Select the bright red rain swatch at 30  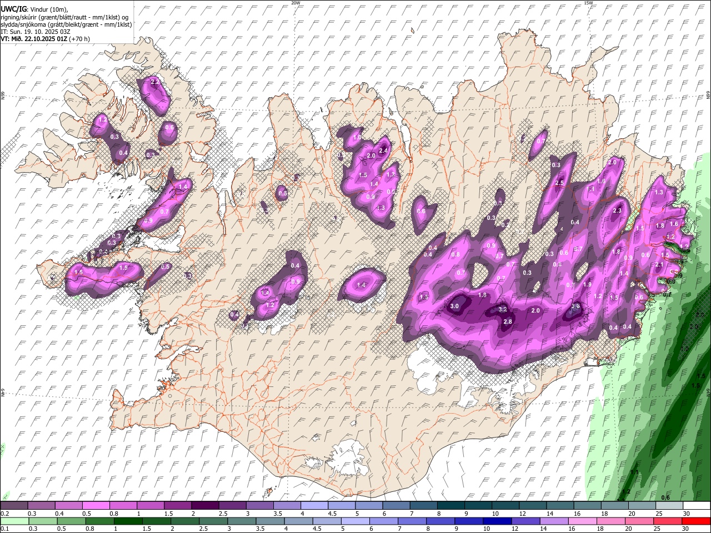tap(695, 521)
